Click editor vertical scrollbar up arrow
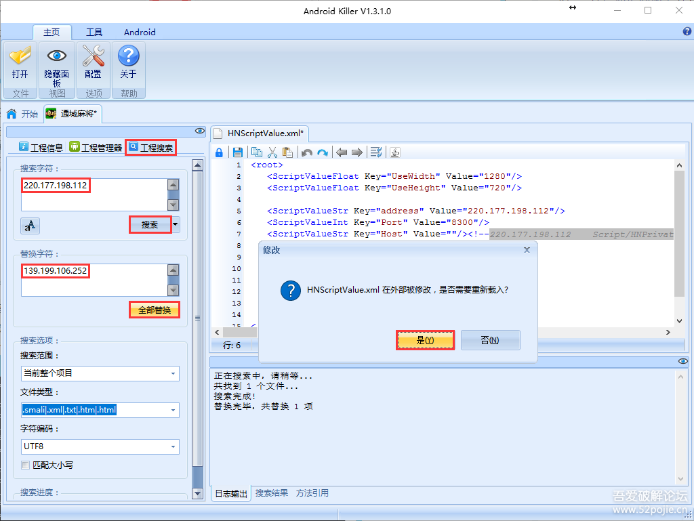The height and width of the screenshot is (521, 694). pyautogui.click(x=679, y=165)
